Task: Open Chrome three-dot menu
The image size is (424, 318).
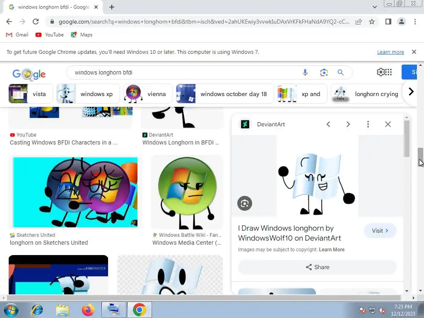Action: (x=415, y=22)
